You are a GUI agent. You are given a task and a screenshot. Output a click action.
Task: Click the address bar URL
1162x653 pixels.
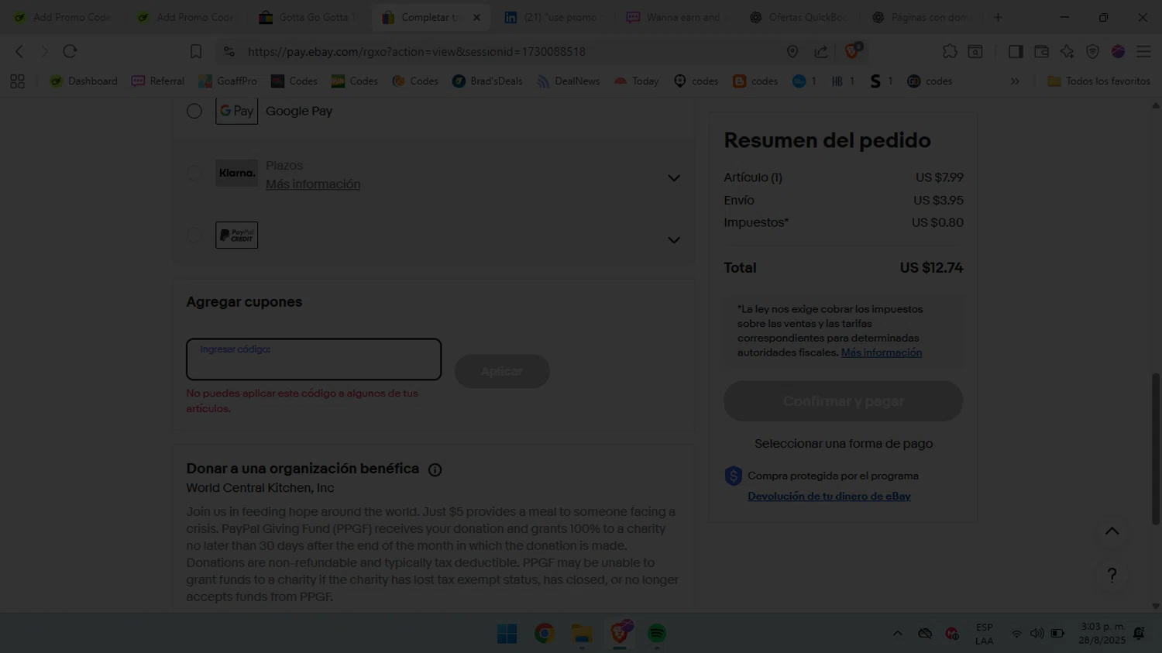417,51
